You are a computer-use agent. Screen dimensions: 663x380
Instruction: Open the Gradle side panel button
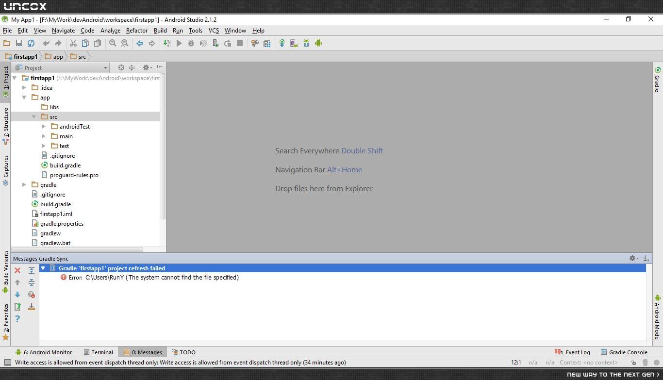pos(658,80)
